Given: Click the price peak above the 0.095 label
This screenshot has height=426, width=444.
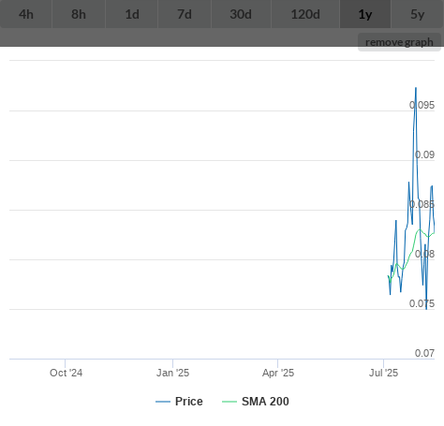Looking at the screenshot, I should 416,88.
